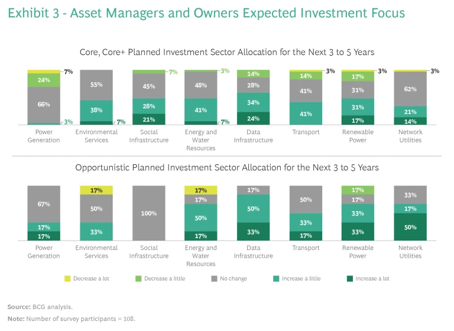Select the 67% Power Generation opportunistic segment
Viewport: 454px width, 331px height.
coord(44,204)
